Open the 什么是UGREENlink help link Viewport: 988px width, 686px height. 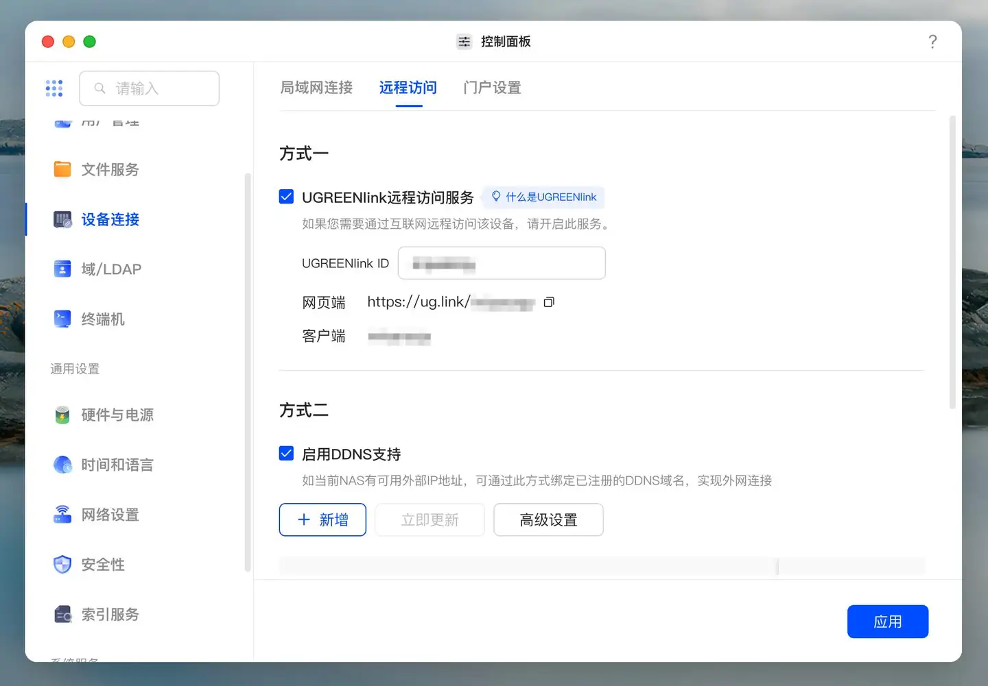point(543,197)
